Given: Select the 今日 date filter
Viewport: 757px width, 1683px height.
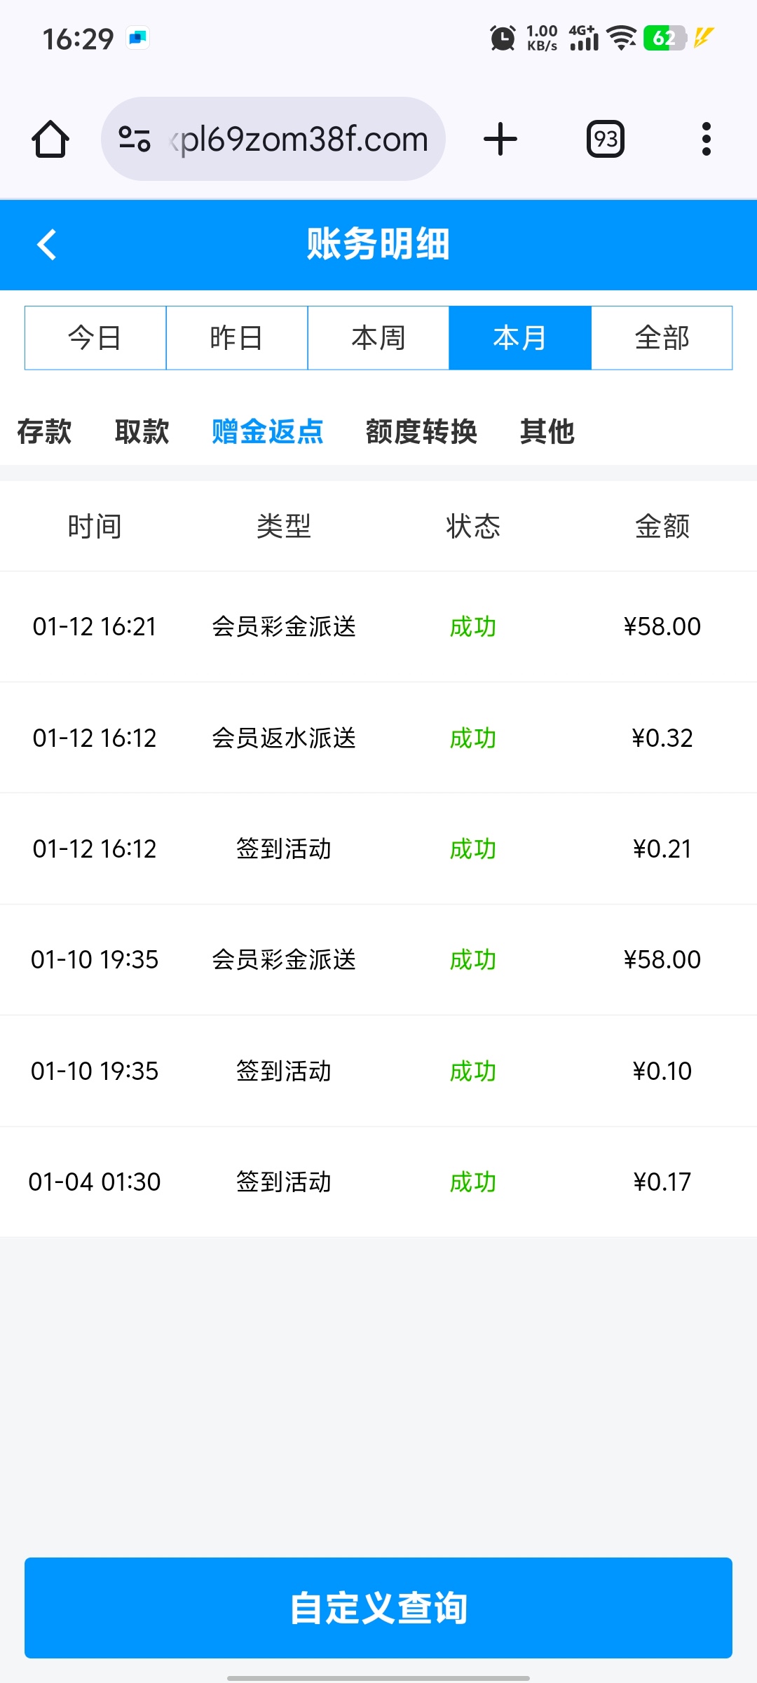Looking at the screenshot, I should pos(95,338).
